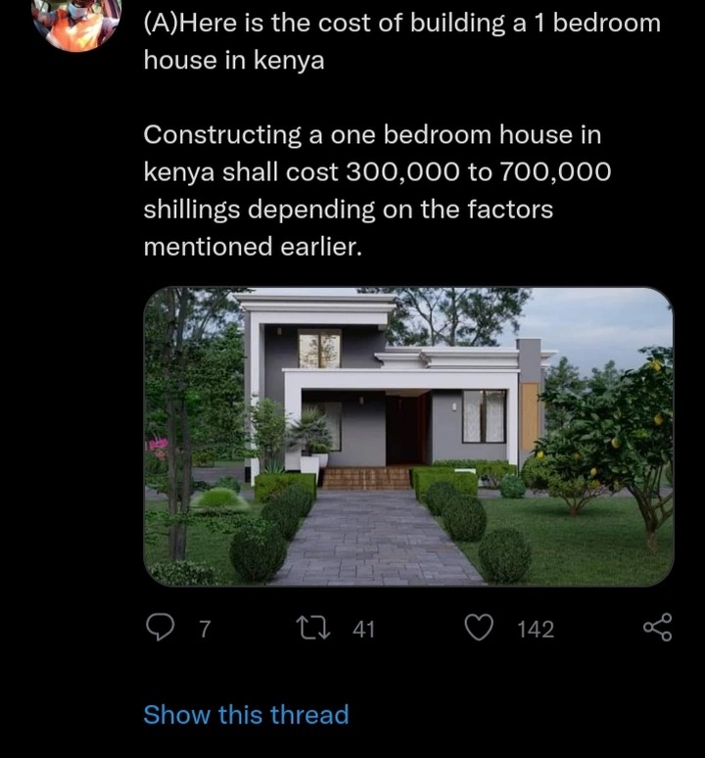Click the reply count 7
The width and height of the screenshot is (705, 758).
[206, 629]
